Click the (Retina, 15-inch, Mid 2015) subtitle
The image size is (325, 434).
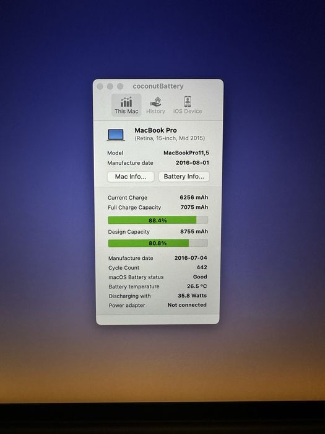[170, 138]
